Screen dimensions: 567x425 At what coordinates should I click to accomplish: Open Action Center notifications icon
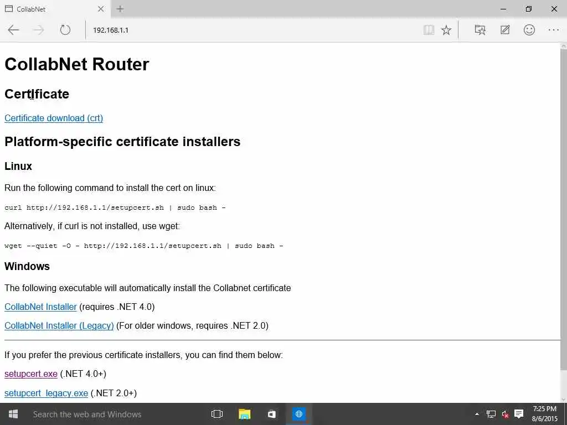tap(519, 414)
